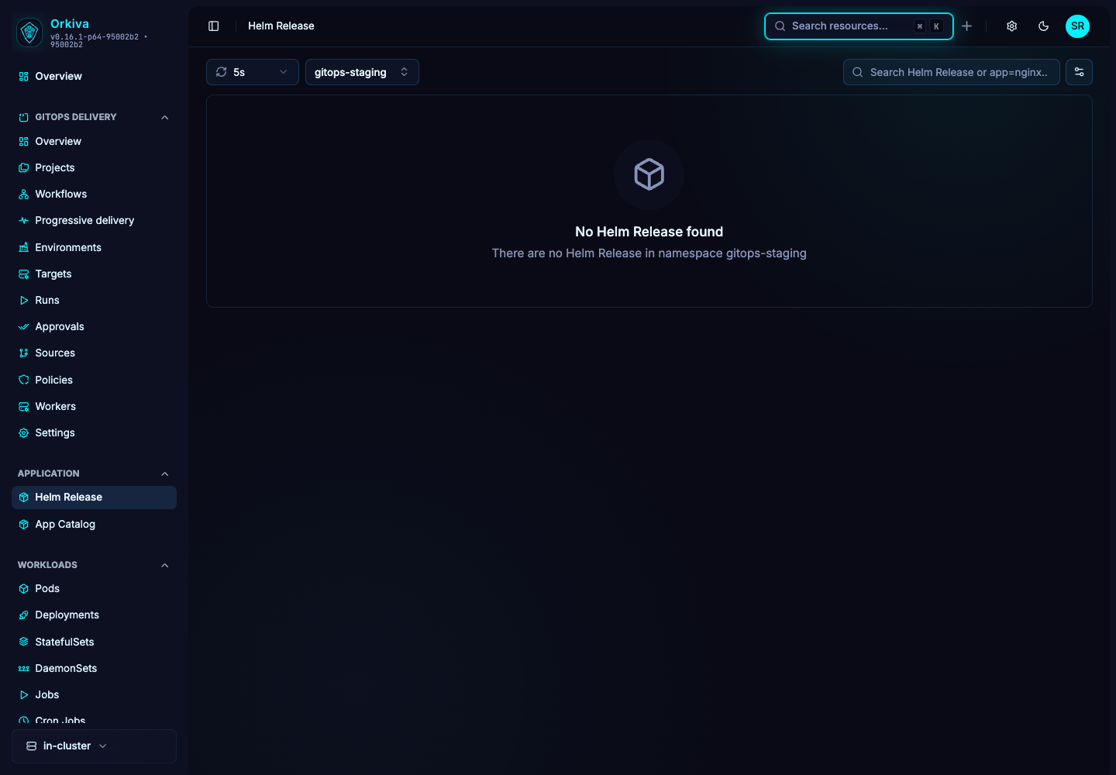1116x775 pixels.
Task: Click the Runs play icon
Action: (24, 301)
